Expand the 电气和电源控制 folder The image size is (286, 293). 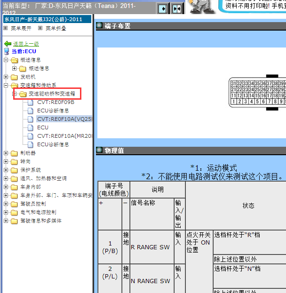click(x=6, y=212)
